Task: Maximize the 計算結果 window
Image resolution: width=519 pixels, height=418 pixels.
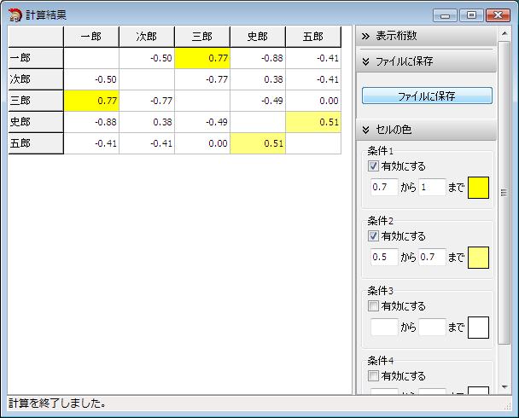Action: click(x=471, y=15)
